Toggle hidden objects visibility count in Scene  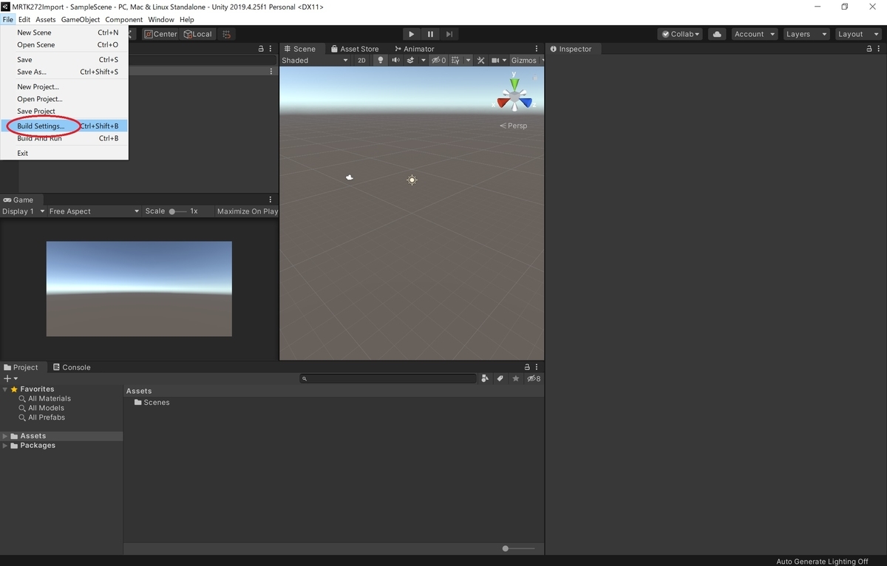pyautogui.click(x=438, y=61)
